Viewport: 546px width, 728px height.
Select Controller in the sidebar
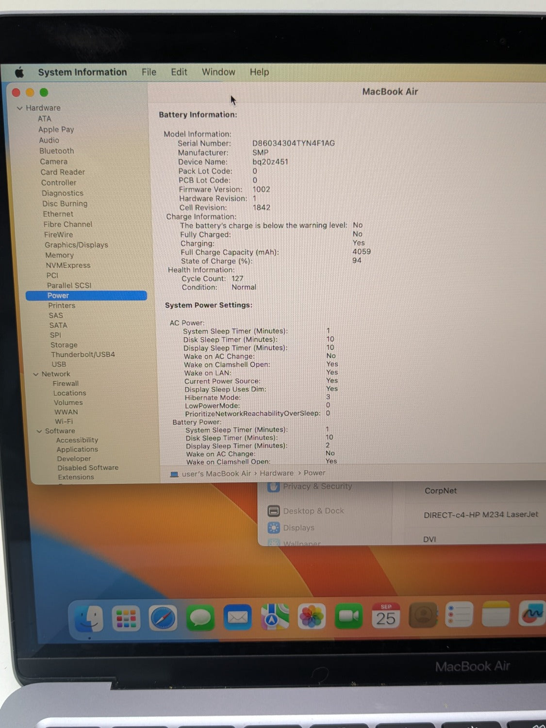pos(59,183)
